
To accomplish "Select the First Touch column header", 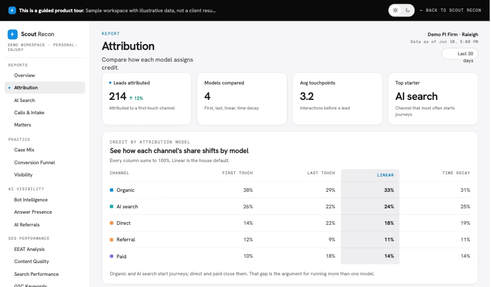I will pos(238,173).
